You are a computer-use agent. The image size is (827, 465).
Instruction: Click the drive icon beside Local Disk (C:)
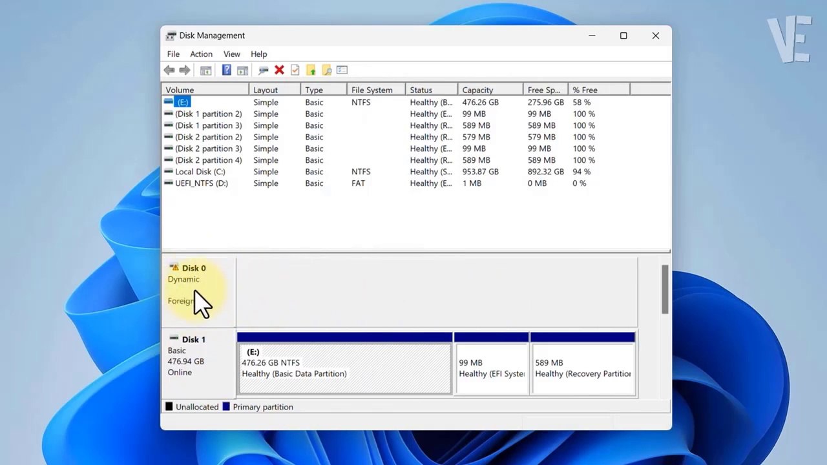[x=169, y=172]
